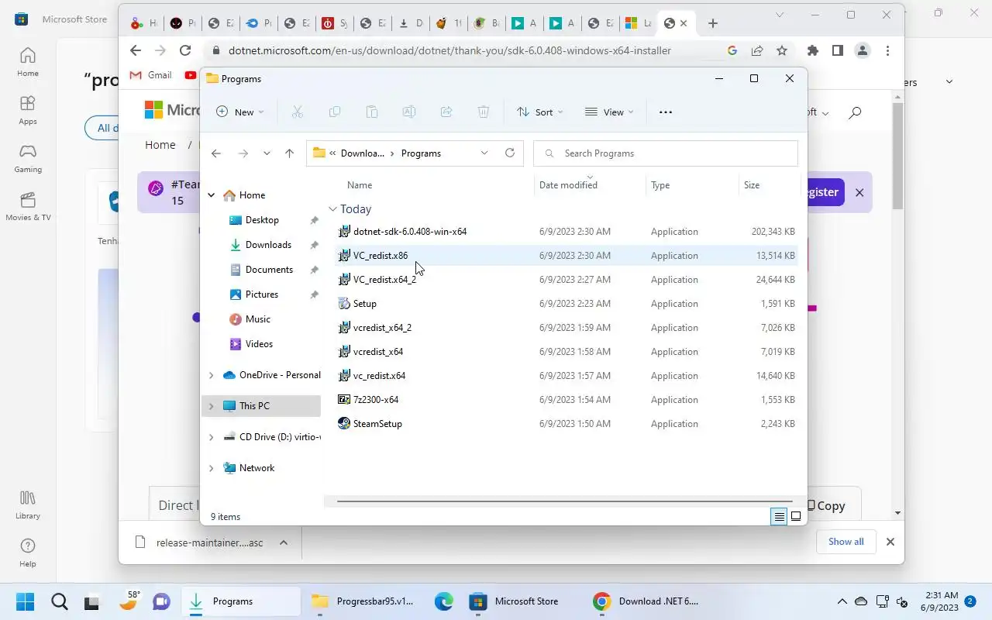Go back in the Programs folder window
Viewport: 992px width, 620px height.
[x=216, y=153]
